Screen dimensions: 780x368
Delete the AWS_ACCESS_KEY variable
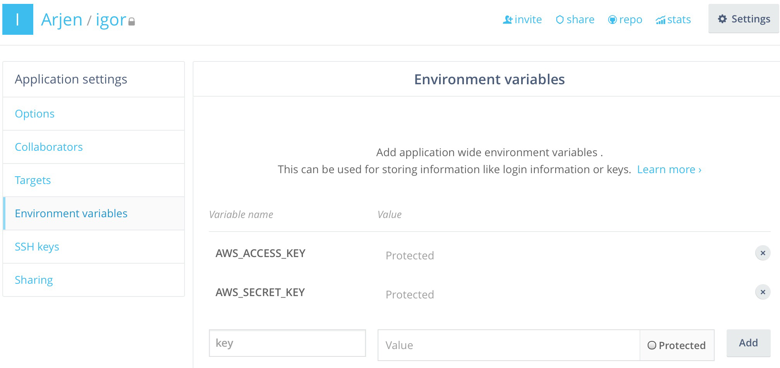763,253
